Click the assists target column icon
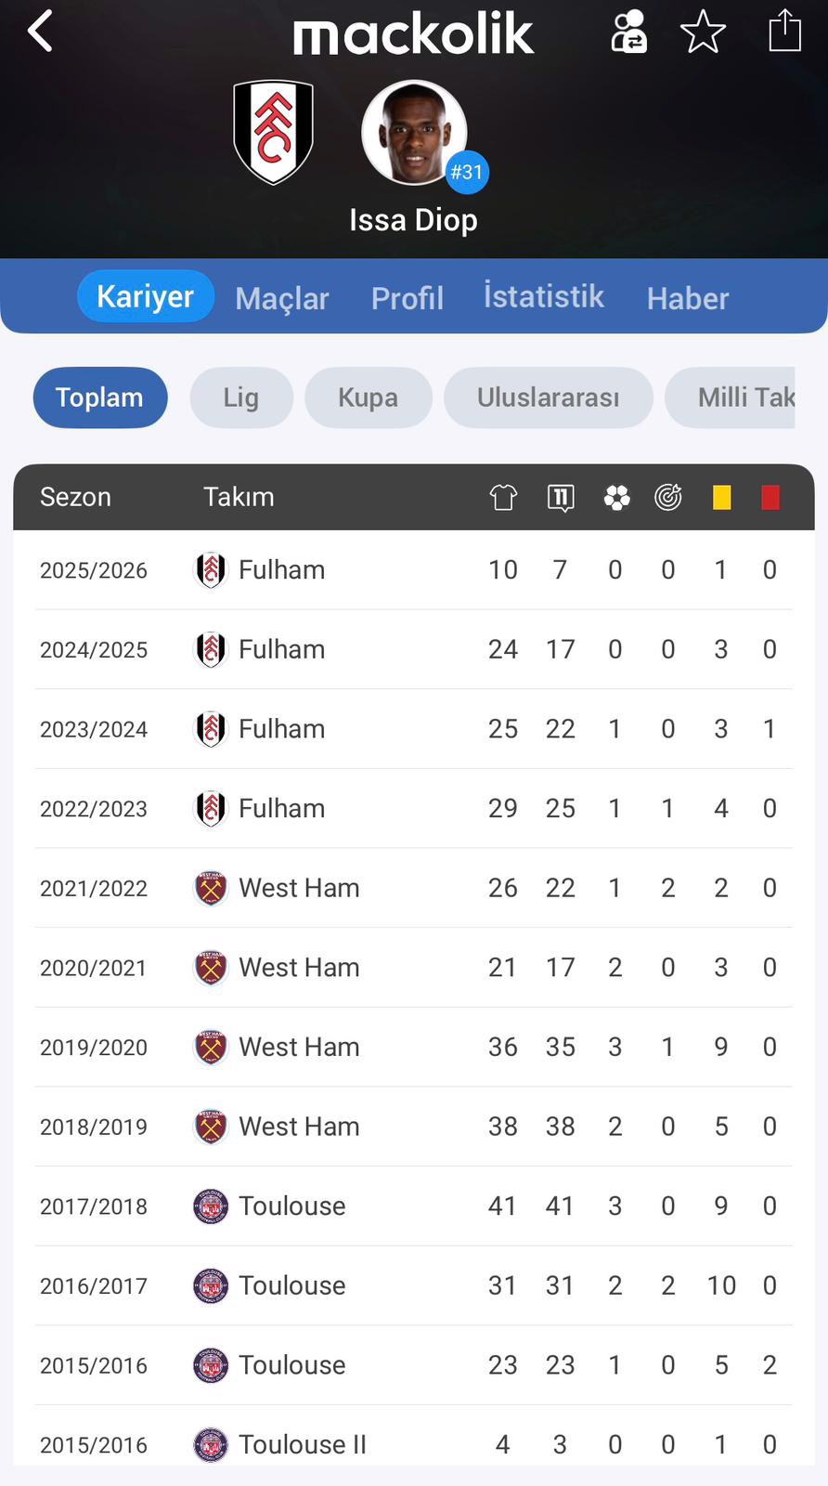The image size is (828, 1486). point(668,498)
